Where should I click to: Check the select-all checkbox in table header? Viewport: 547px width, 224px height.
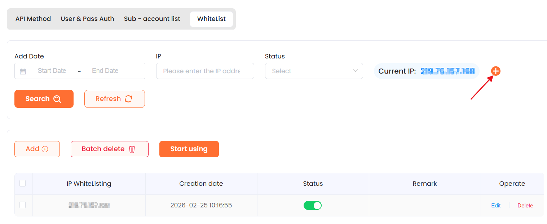23,183
